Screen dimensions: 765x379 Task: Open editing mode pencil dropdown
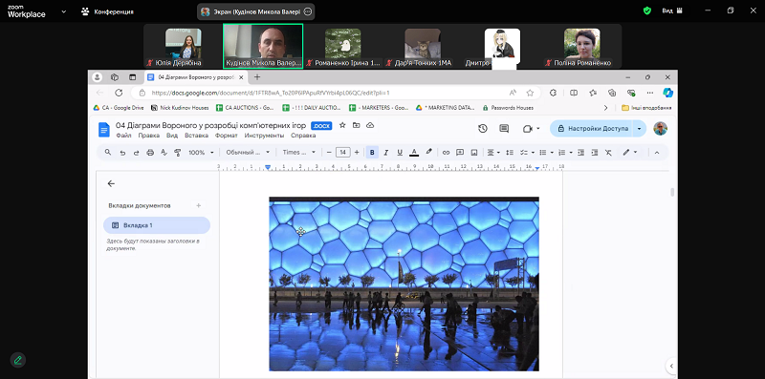click(630, 153)
